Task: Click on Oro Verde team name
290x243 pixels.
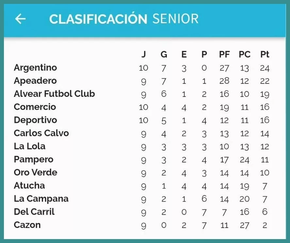Action: click(x=35, y=173)
